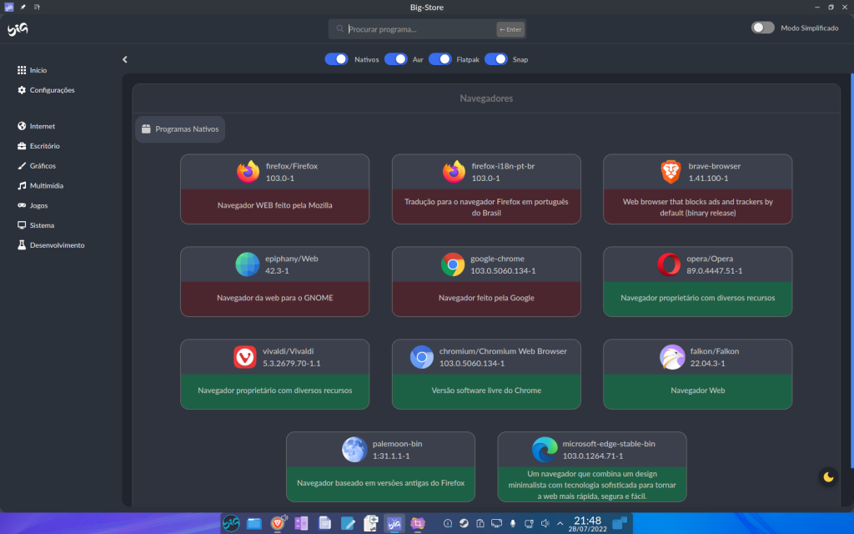Turn off the Aur filter switch
This screenshot has height=534, width=854.
point(396,59)
